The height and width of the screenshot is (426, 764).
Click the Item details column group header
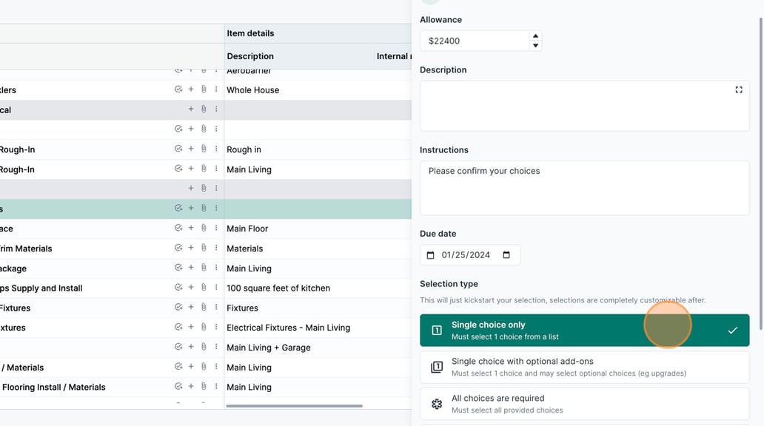(250, 33)
